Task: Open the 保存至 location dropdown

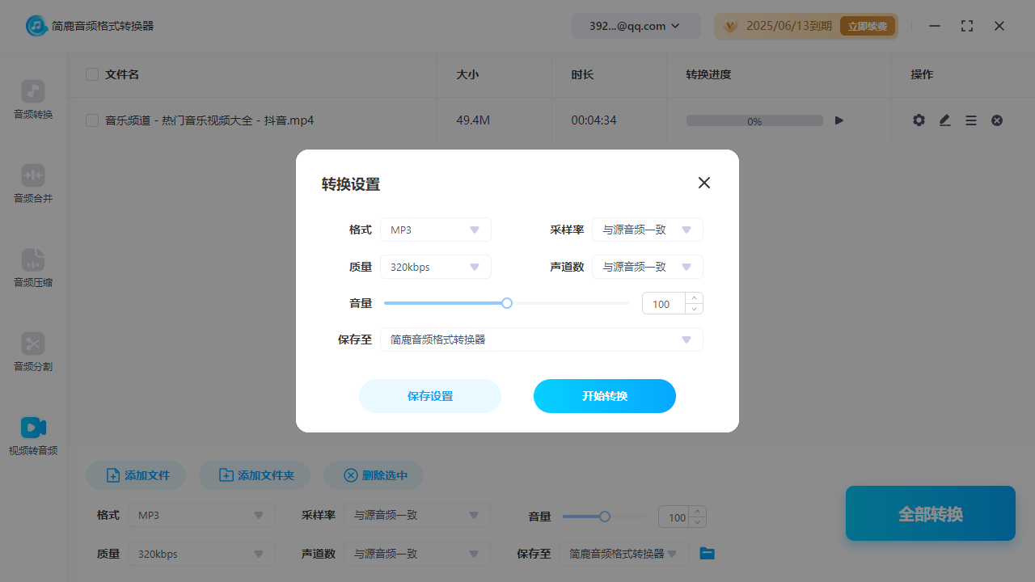Action: tap(541, 339)
